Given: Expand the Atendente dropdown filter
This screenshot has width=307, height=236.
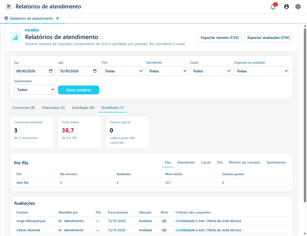Looking at the screenshot, I should pos(166,71).
